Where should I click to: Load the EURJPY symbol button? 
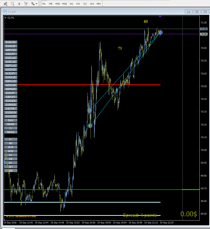(11, 93)
